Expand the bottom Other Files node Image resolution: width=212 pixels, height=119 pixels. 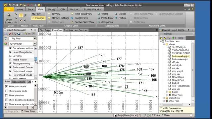(x=164, y=101)
